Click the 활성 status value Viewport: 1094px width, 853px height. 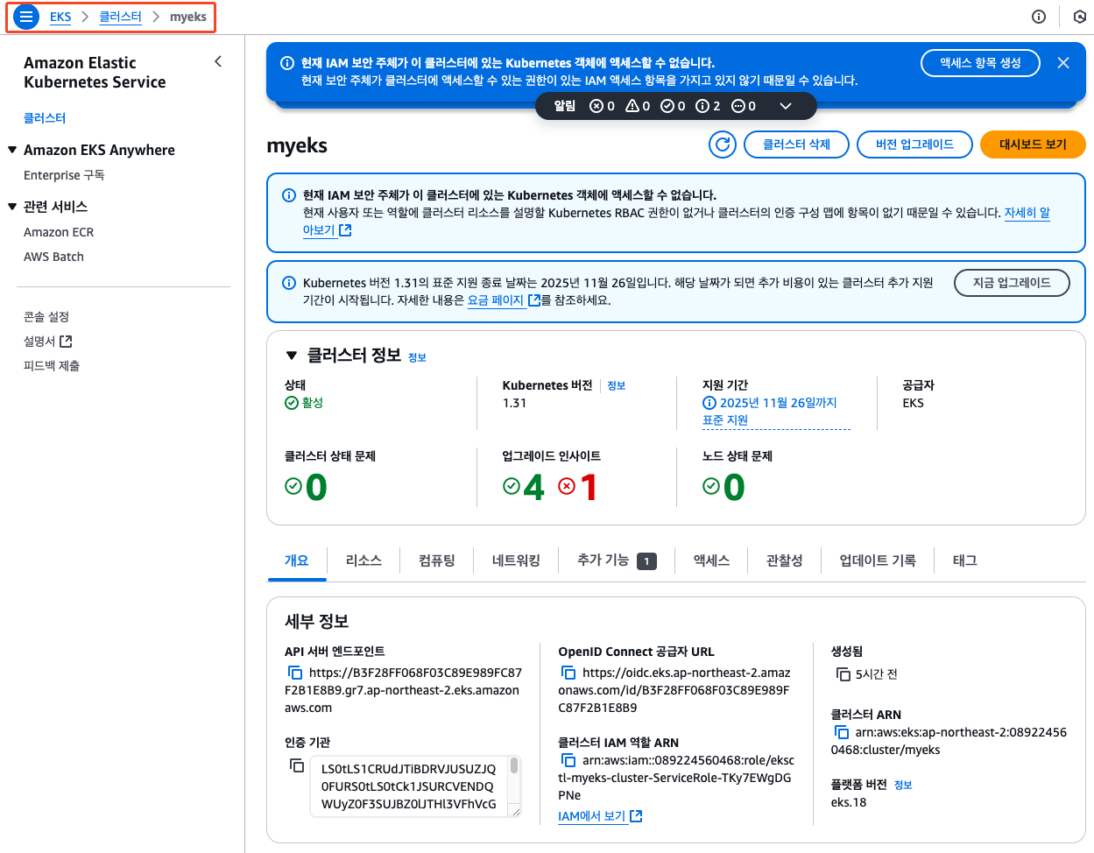pyautogui.click(x=304, y=403)
